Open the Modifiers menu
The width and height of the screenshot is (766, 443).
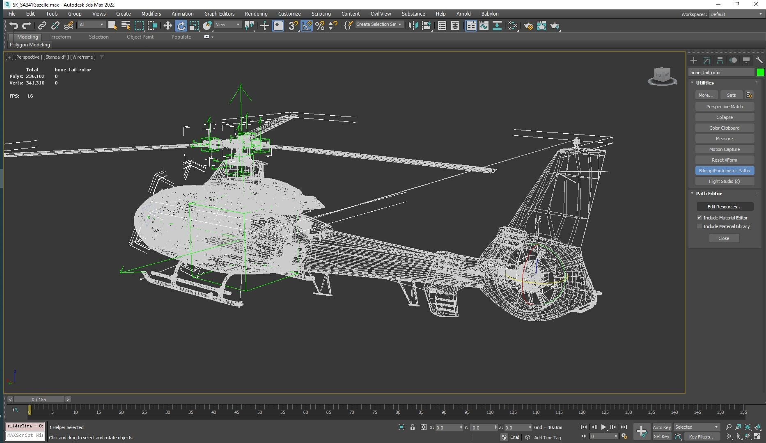[x=151, y=14]
